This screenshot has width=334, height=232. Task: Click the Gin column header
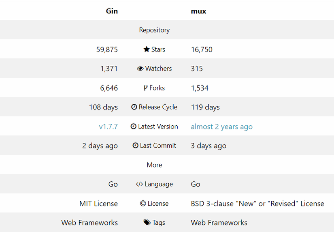tap(112, 11)
